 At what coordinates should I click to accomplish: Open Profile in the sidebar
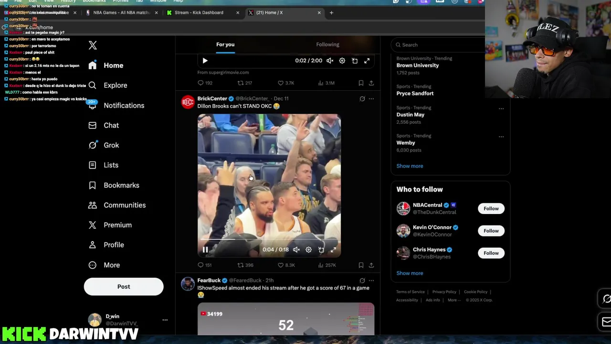coord(106,245)
